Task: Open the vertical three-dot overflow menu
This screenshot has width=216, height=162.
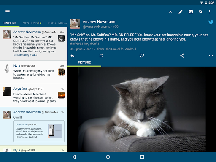Action: click(x=210, y=12)
